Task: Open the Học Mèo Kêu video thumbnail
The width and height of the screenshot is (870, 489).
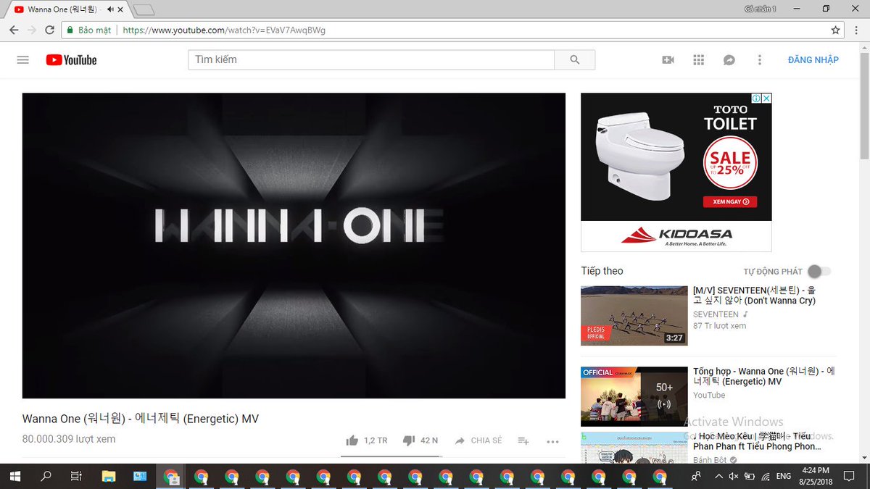Action: click(634, 448)
